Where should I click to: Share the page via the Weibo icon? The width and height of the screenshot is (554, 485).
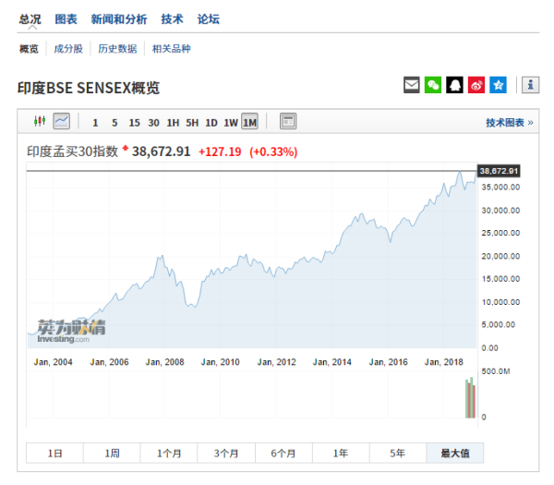pyautogui.click(x=476, y=85)
